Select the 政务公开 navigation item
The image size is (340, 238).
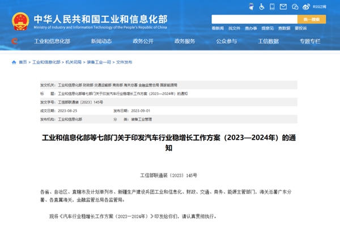(143, 41)
